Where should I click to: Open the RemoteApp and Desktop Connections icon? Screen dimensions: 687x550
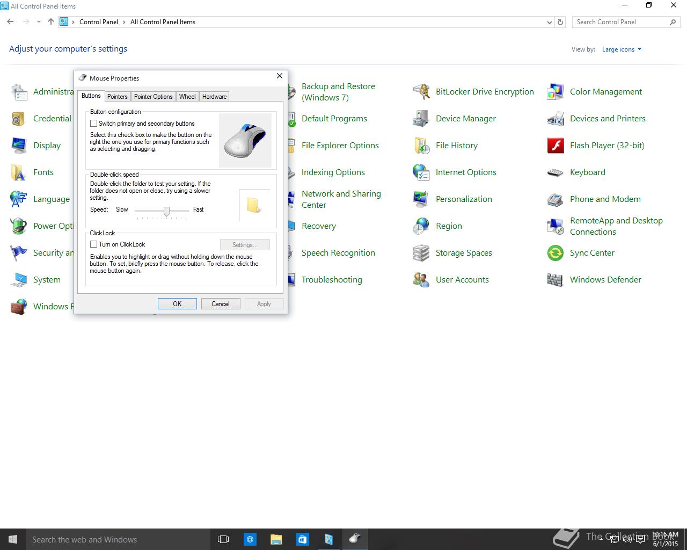coord(555,226)
